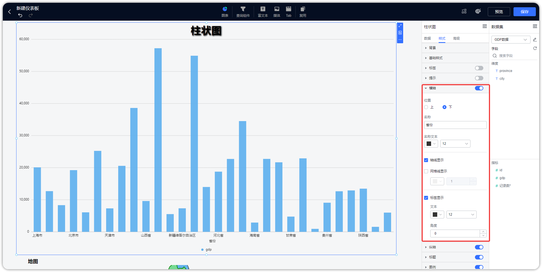Image resolution: width=542 pixels, height=272 pixels.
Task: Expand the 标题 section arrow
Action: click(x=426, y=257)
